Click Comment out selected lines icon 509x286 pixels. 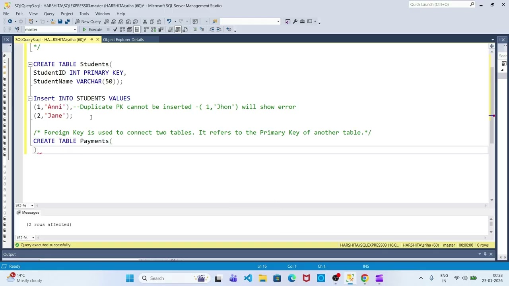tap(195, 29)
